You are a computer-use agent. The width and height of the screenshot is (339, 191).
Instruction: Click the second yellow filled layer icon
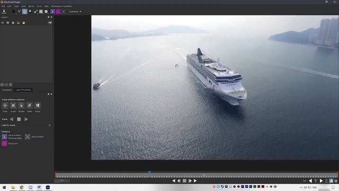coord(23,23)
